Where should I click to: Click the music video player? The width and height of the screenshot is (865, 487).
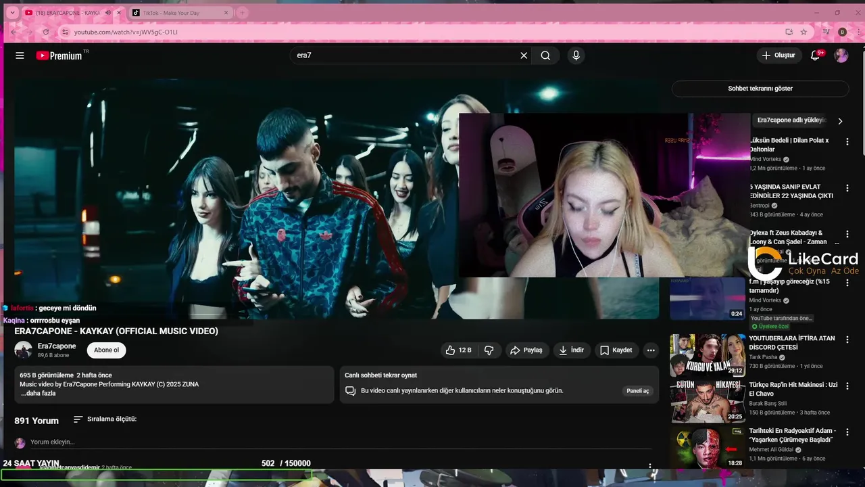tap(337, 199)
